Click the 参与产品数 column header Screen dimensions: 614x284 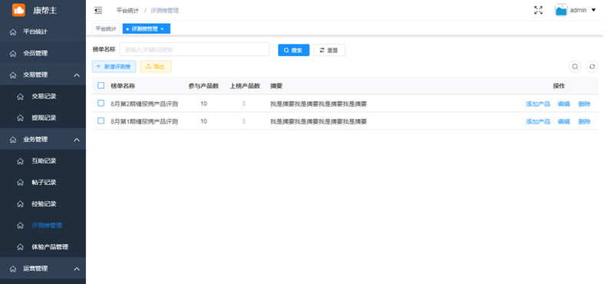[x=203, y=86]
